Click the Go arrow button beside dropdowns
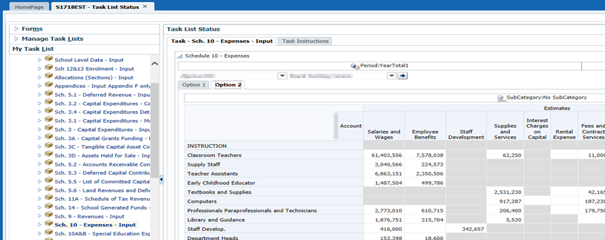The height and width of the screenshot is (240, 605). tap(403, 75)
